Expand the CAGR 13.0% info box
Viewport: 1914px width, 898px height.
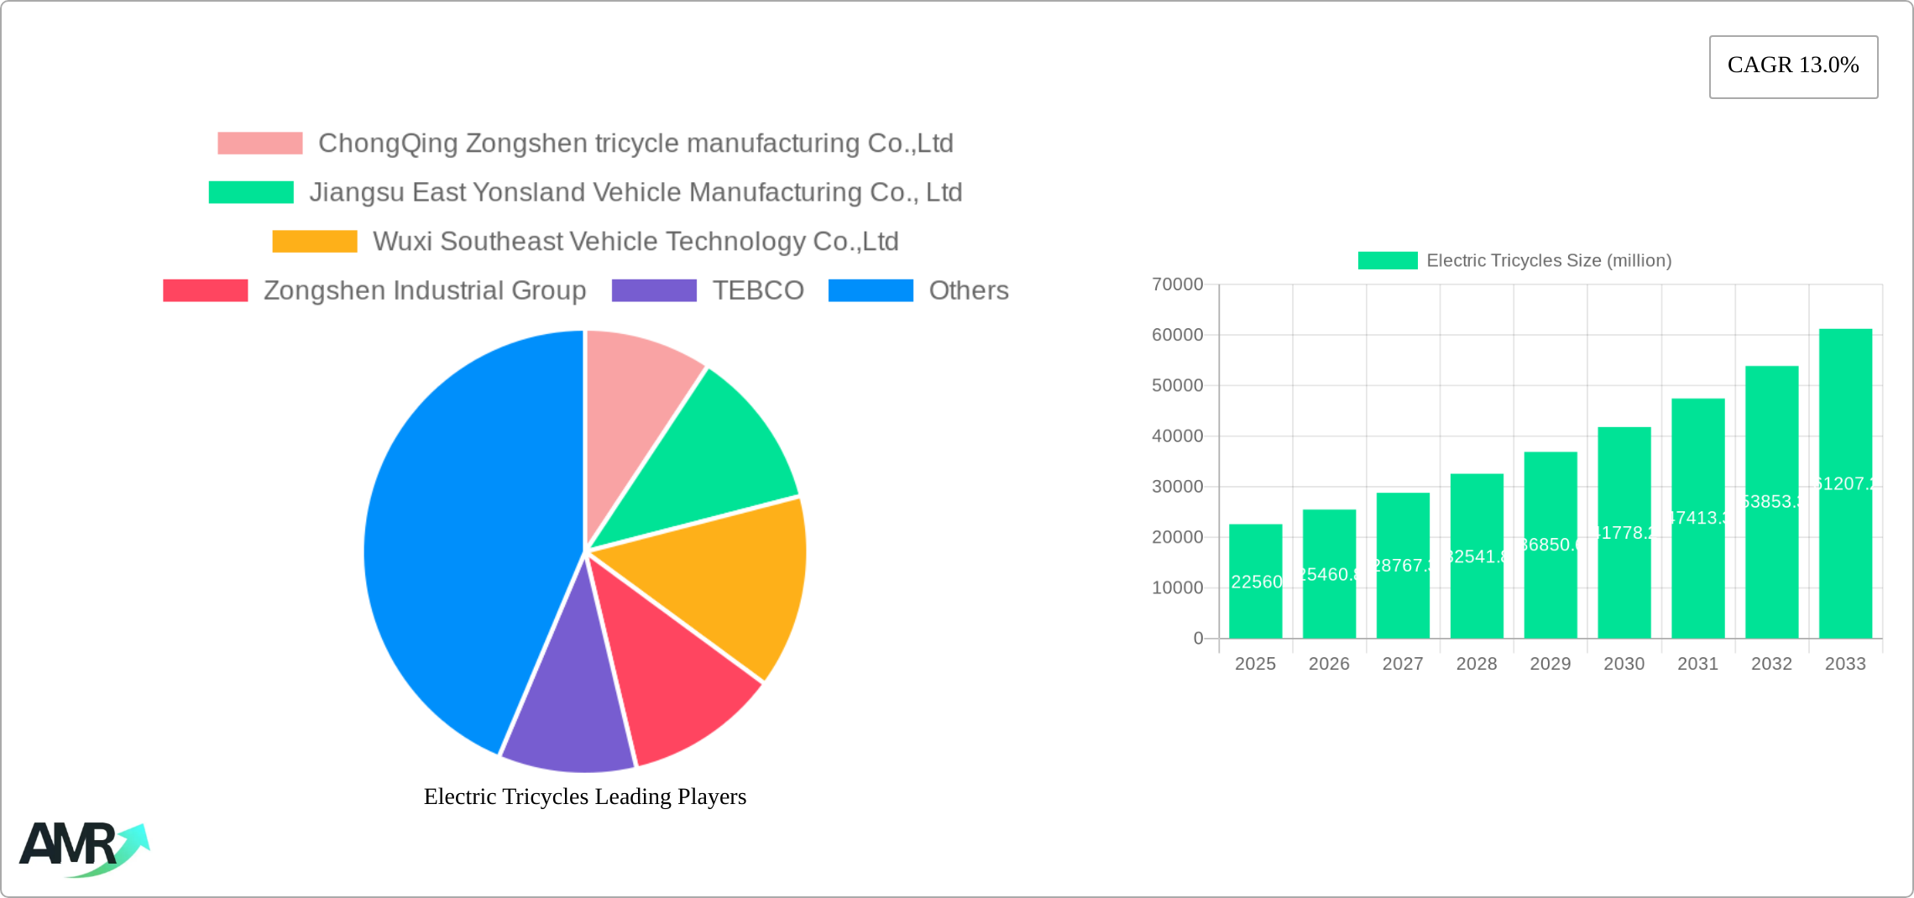pos(1793,65)
